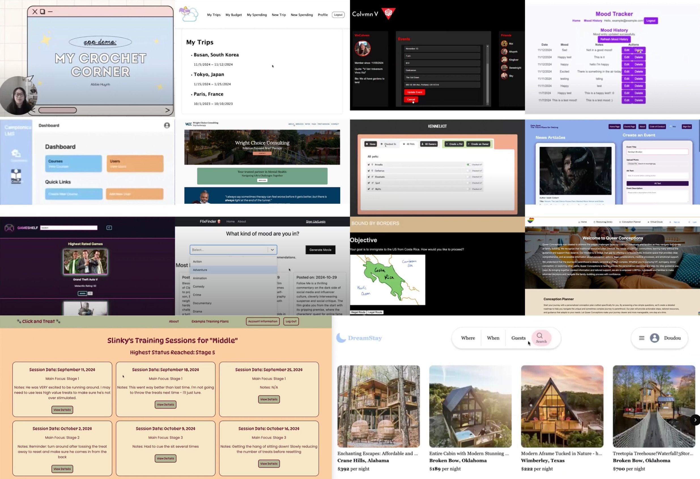This screenshot has height=479, width=700.
Task: Select the Search magnifier icon on DreamStay
Action: (x=539, y=336)
